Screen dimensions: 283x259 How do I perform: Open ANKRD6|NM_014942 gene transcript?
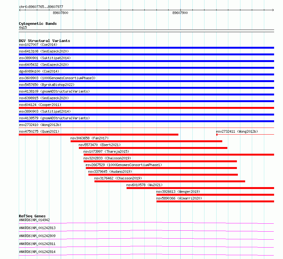pos(34,220)
